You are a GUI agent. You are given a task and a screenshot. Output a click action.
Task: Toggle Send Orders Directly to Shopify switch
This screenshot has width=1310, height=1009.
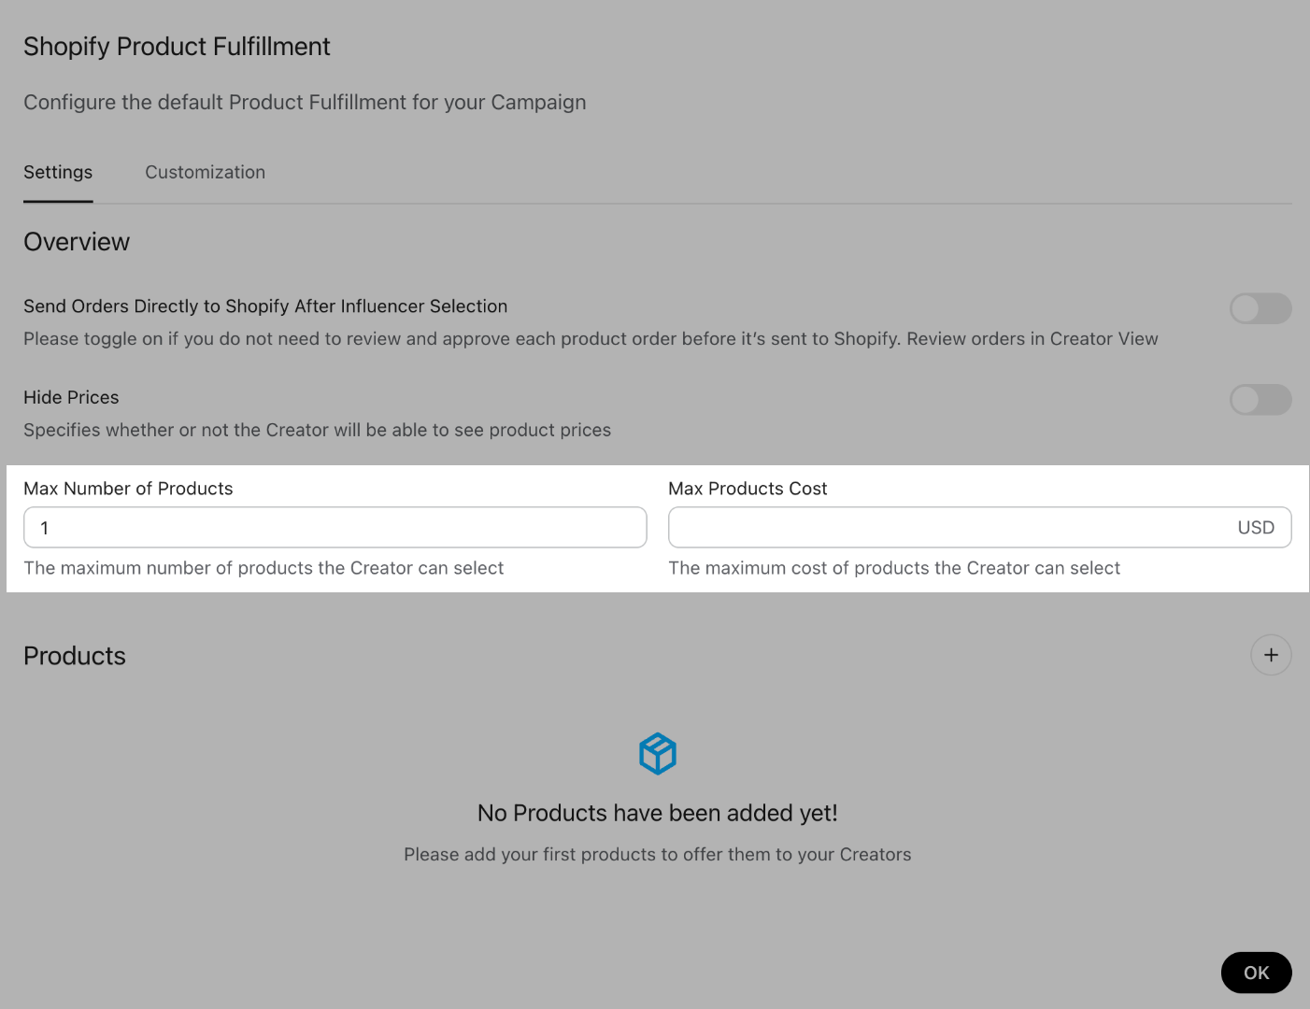pyautogui.click(x=1260, y=308)
